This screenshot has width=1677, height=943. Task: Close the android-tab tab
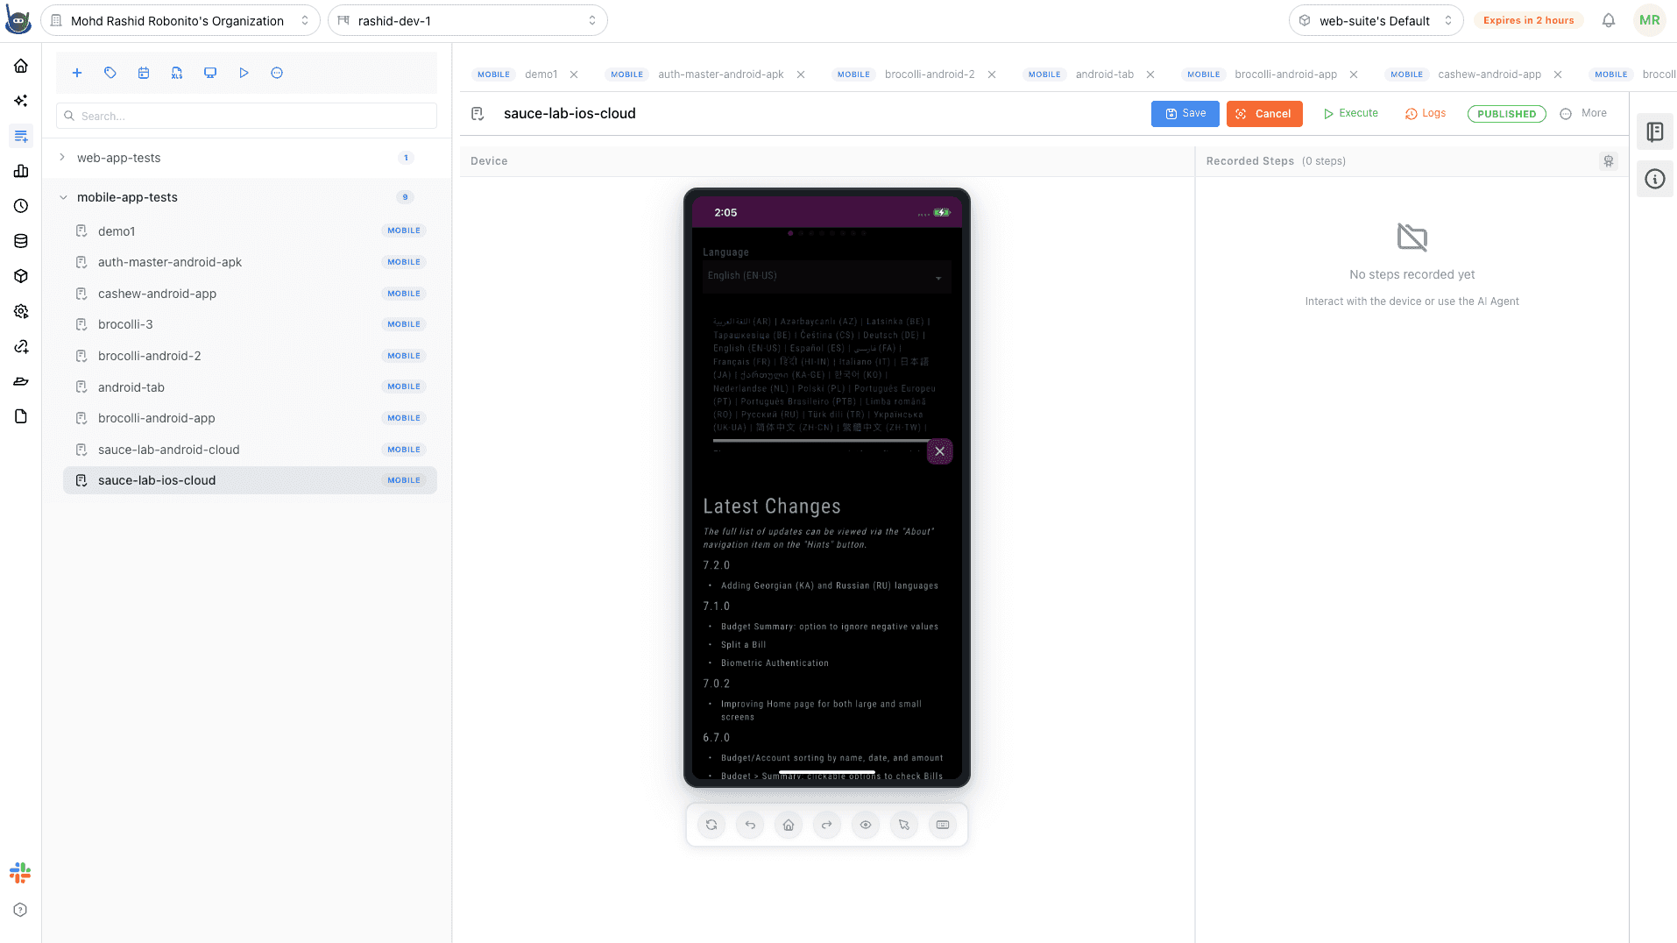(x=1150, y=74)
